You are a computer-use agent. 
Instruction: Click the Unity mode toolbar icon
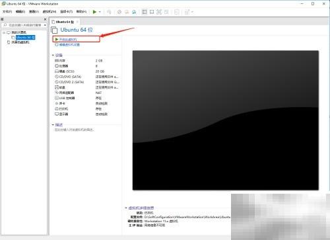[166, 12]
